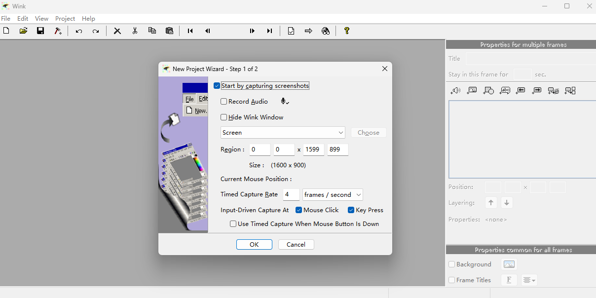Click the Undo arrow in the toolbar
This screenshot has width=596, height=298.
coord(79,31)
